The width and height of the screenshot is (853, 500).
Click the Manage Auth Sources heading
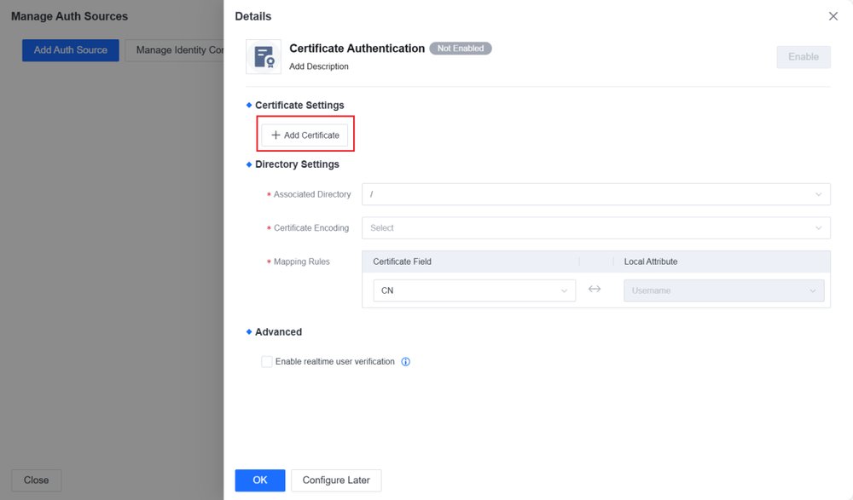(x=70, y=16)
